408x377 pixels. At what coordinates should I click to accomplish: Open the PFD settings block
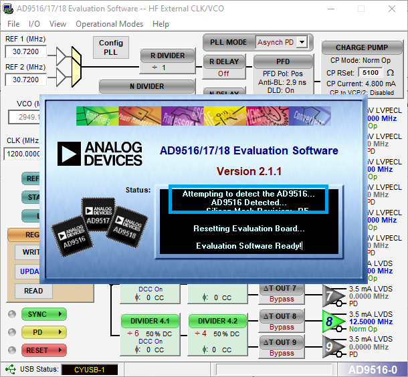point(283,61)
